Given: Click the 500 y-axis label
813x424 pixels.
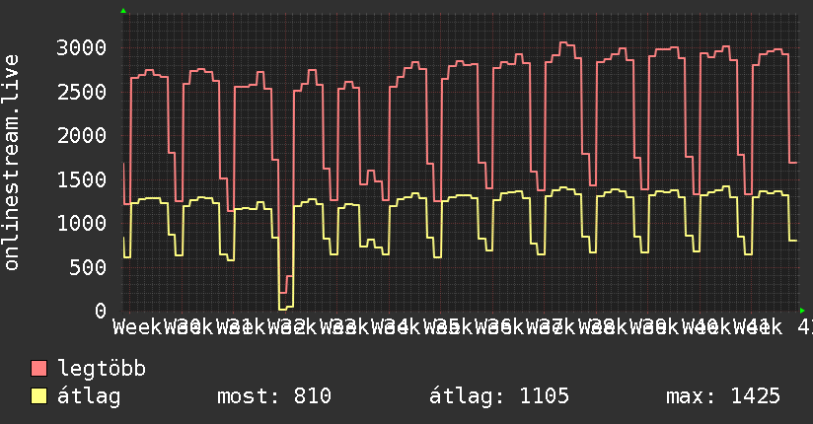Looking at the screenshot, I should [88, 267].
